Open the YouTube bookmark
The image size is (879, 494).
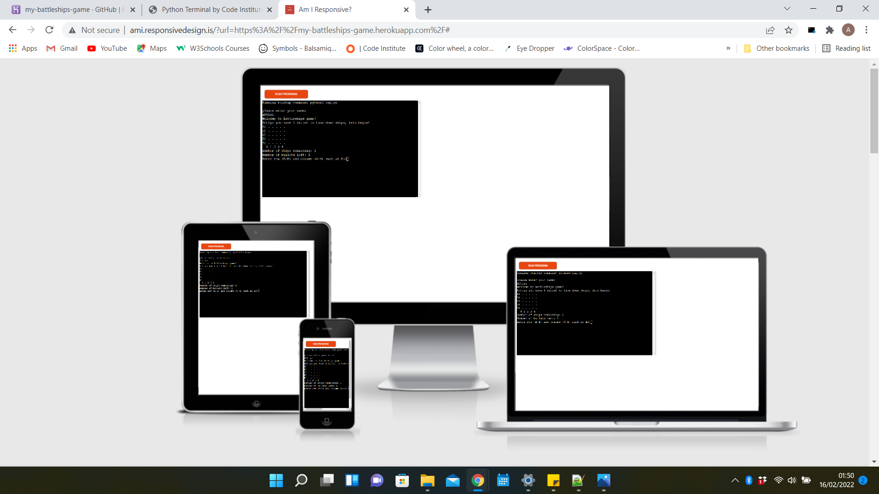coord(107,48)
